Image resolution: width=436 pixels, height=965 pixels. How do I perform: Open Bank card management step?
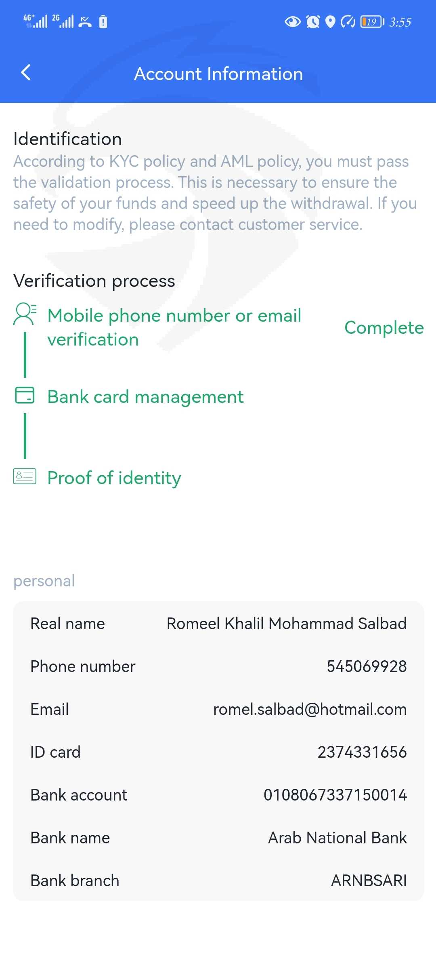[x=145, y=397]
